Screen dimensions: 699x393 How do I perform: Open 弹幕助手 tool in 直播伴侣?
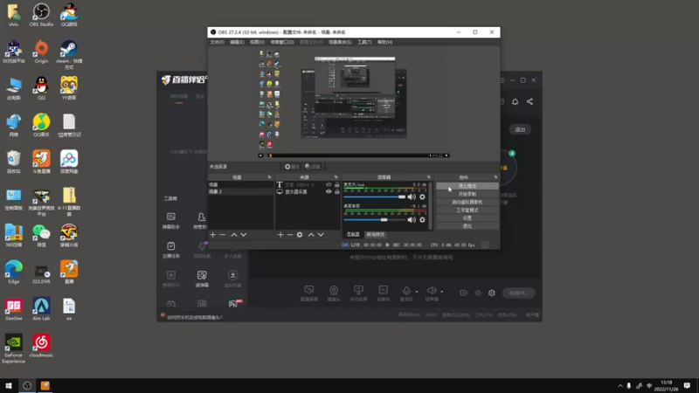click(x=170, y=221)
